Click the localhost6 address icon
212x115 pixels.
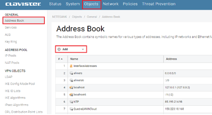pyautogui.click(x=71, y=95)
